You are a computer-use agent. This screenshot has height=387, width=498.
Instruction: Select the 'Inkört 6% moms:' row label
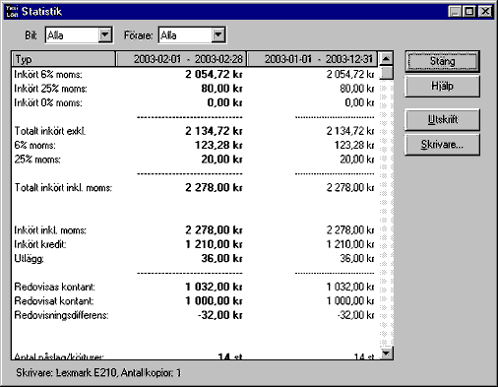pos(48,75)
